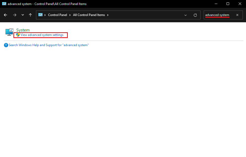Click the shield icon beside advanced system settings
The height and width of the screenshot is (157, 246).
tap(18, 35)
